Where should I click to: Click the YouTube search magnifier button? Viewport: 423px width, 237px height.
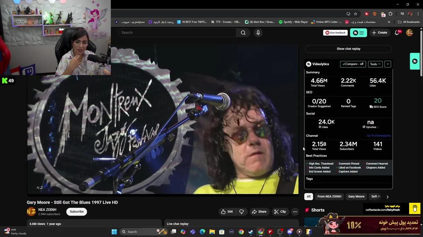pyautogui.click(x=243, y=33)
